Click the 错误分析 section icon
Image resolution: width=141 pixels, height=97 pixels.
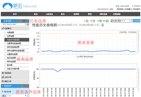pos(3,81)
